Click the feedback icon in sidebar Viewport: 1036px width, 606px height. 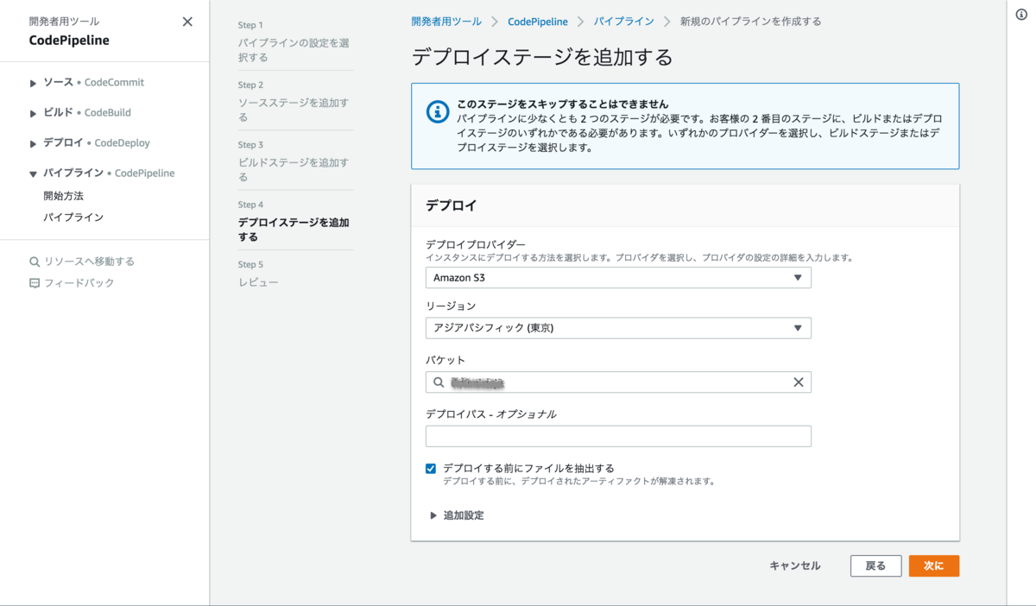click(35, 283)
